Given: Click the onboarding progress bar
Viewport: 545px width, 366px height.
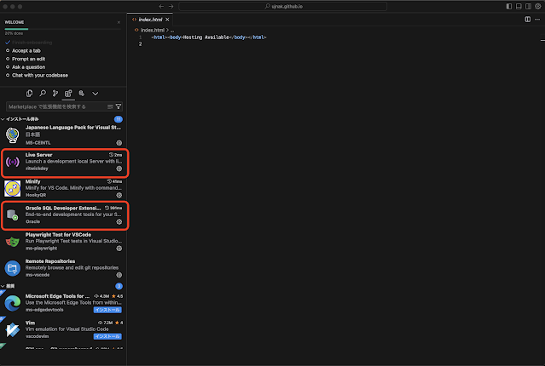Looking at the screenshot, I should click(62, 29).
